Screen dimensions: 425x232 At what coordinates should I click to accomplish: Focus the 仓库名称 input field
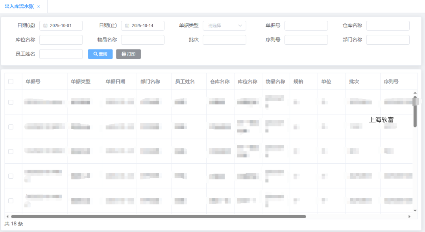388,26
